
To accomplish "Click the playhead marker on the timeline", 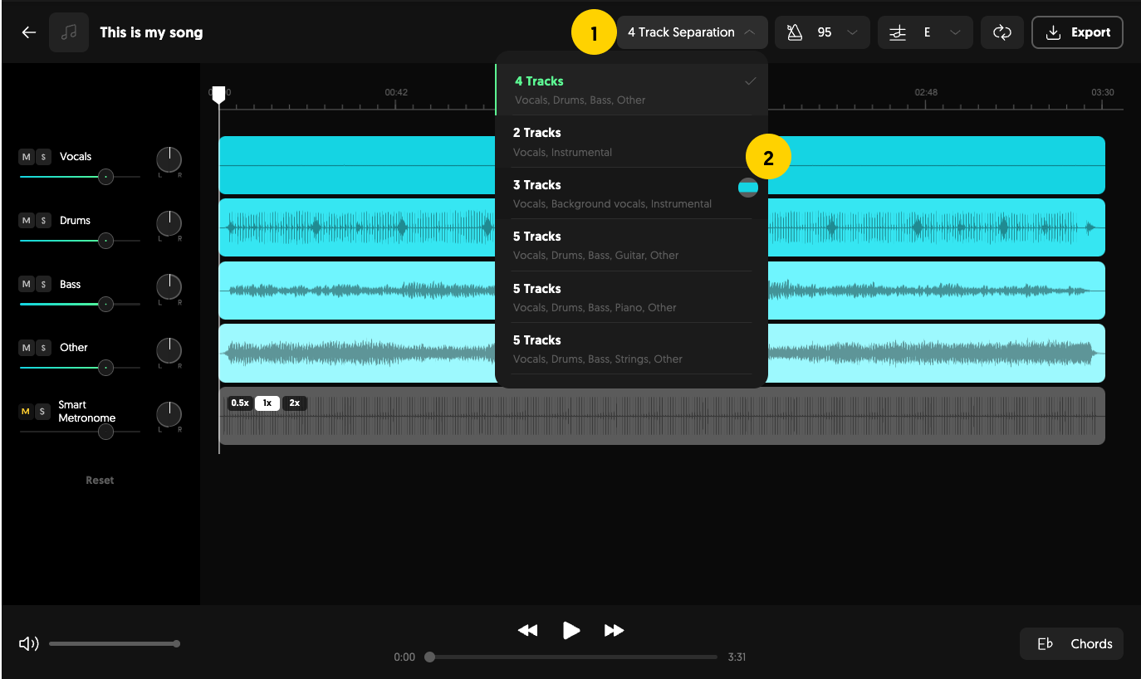I will point(218,95).
